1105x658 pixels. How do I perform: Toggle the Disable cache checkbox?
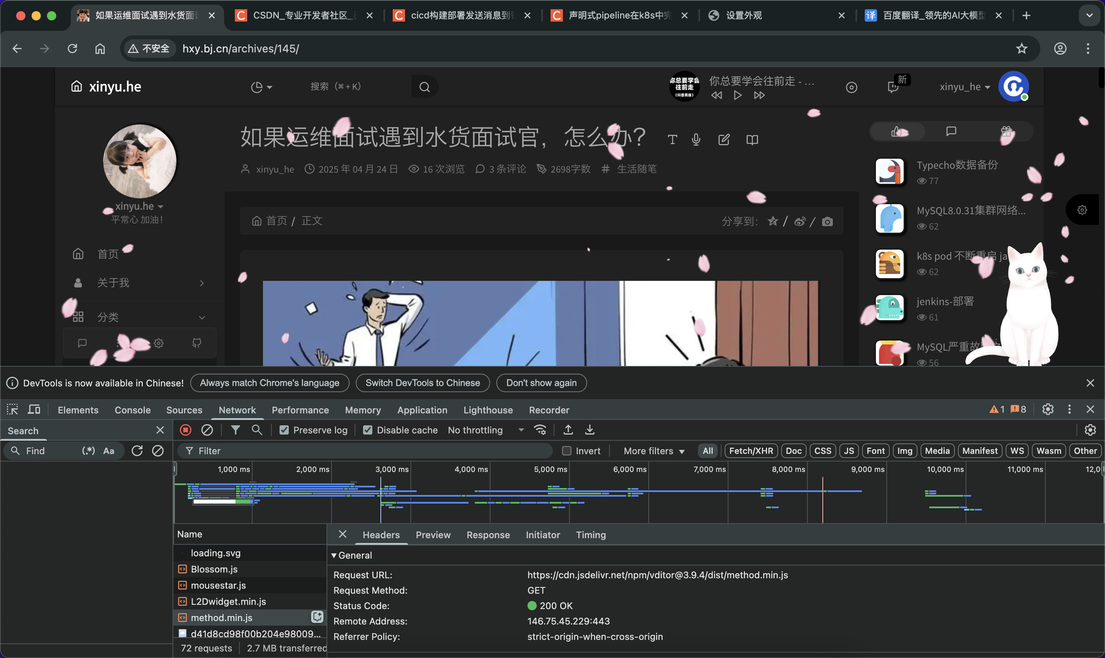tap(368, 430)
